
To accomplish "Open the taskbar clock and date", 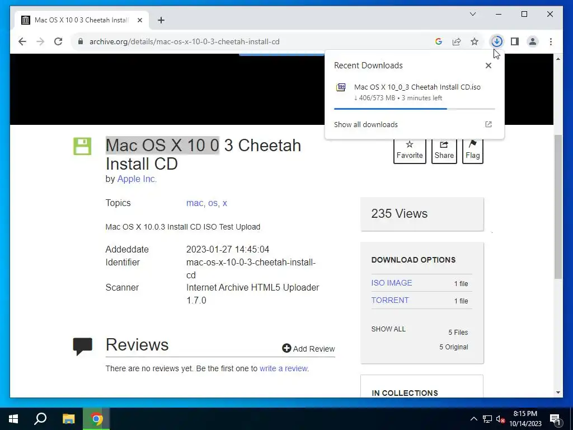I will (x=525, y=419).
